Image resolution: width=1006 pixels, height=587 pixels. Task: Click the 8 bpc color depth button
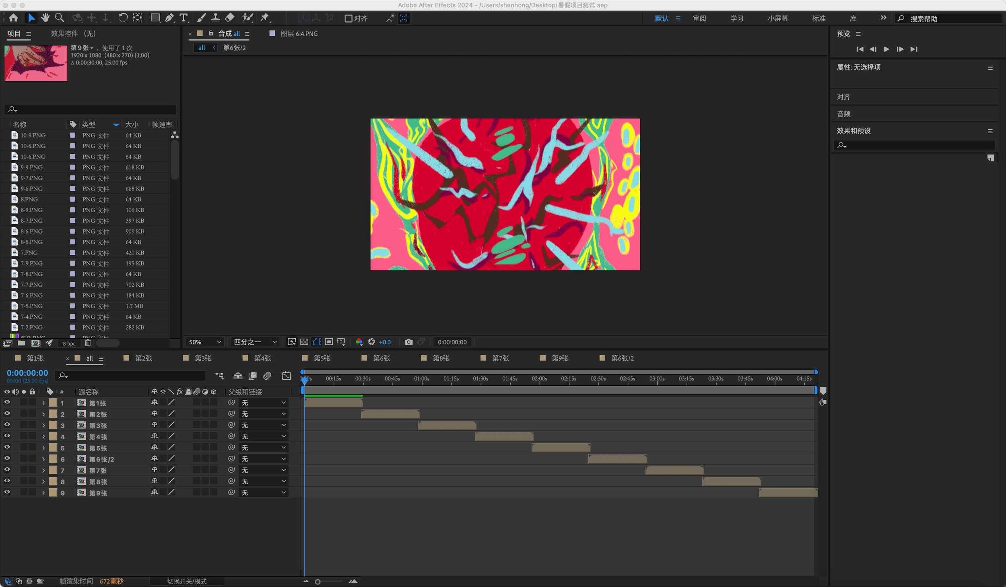click(69, 343)
